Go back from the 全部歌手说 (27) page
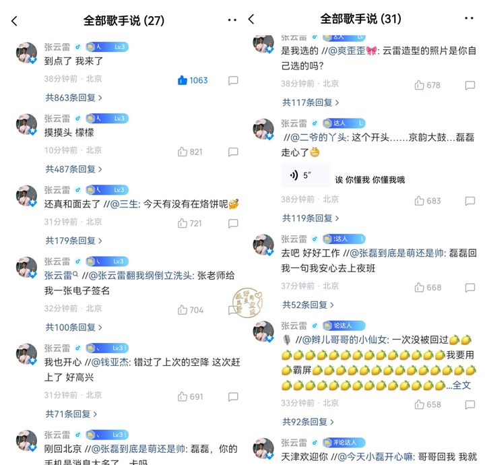Image resolution: width=485 pixels, height=465 pixels. click(x=14, y=21)
